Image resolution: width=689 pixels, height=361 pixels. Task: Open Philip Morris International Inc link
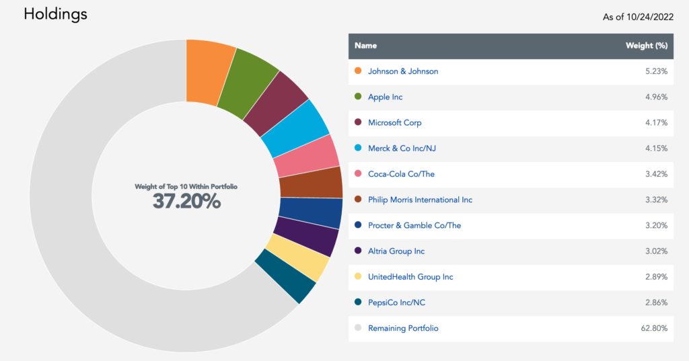pyautogui.click(x=420, y=200)
